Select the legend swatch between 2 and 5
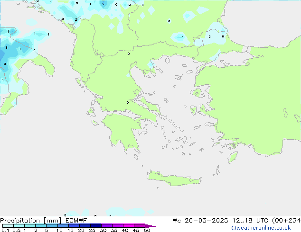This screenshot has width=301, height=232. click(41, 226)
